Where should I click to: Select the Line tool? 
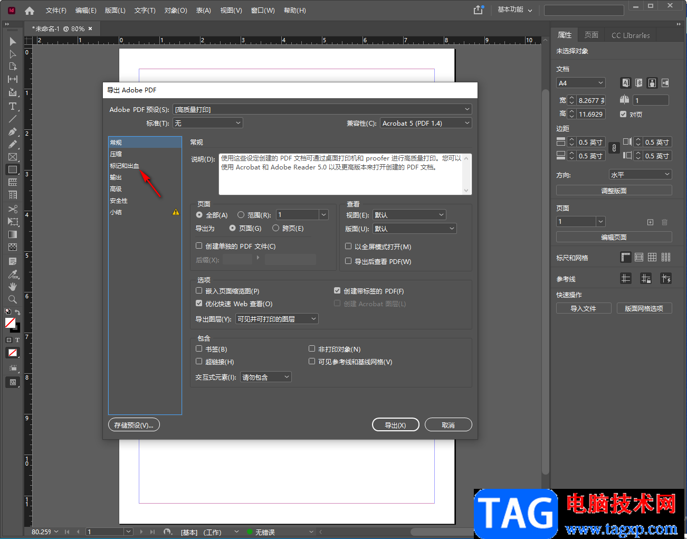pyautogui.click(x=13, y=119)
